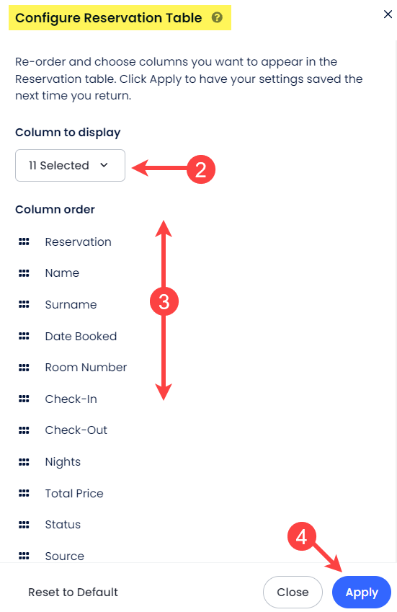Click the grip icon next to Surname
Image resolution: width=397 pixels, height=612 pixels.
(x=24, y=304)
